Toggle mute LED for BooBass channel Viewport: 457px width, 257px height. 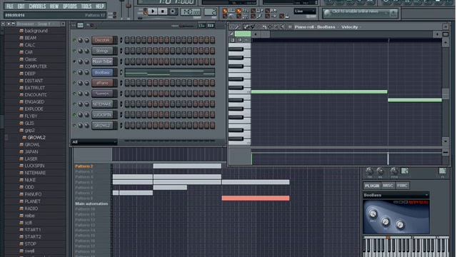(x=74, y=72)
